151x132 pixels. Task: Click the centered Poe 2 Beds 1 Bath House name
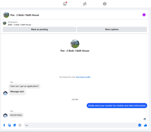tap(75, 51)
